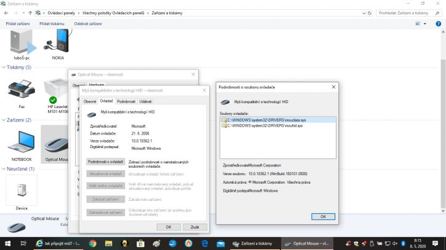The image size is (446, 250).
Task: Open the recent locations dropdown arrow
Action: (23, 13)
